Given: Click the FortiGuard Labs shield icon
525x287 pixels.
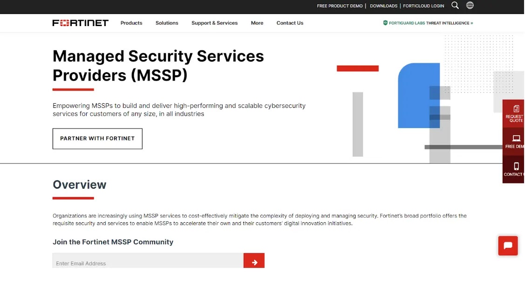Looking at the screenshot, I should (x=385, y=22).
